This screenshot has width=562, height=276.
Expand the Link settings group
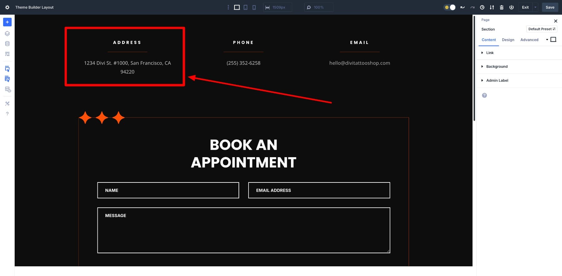(490, 53)
